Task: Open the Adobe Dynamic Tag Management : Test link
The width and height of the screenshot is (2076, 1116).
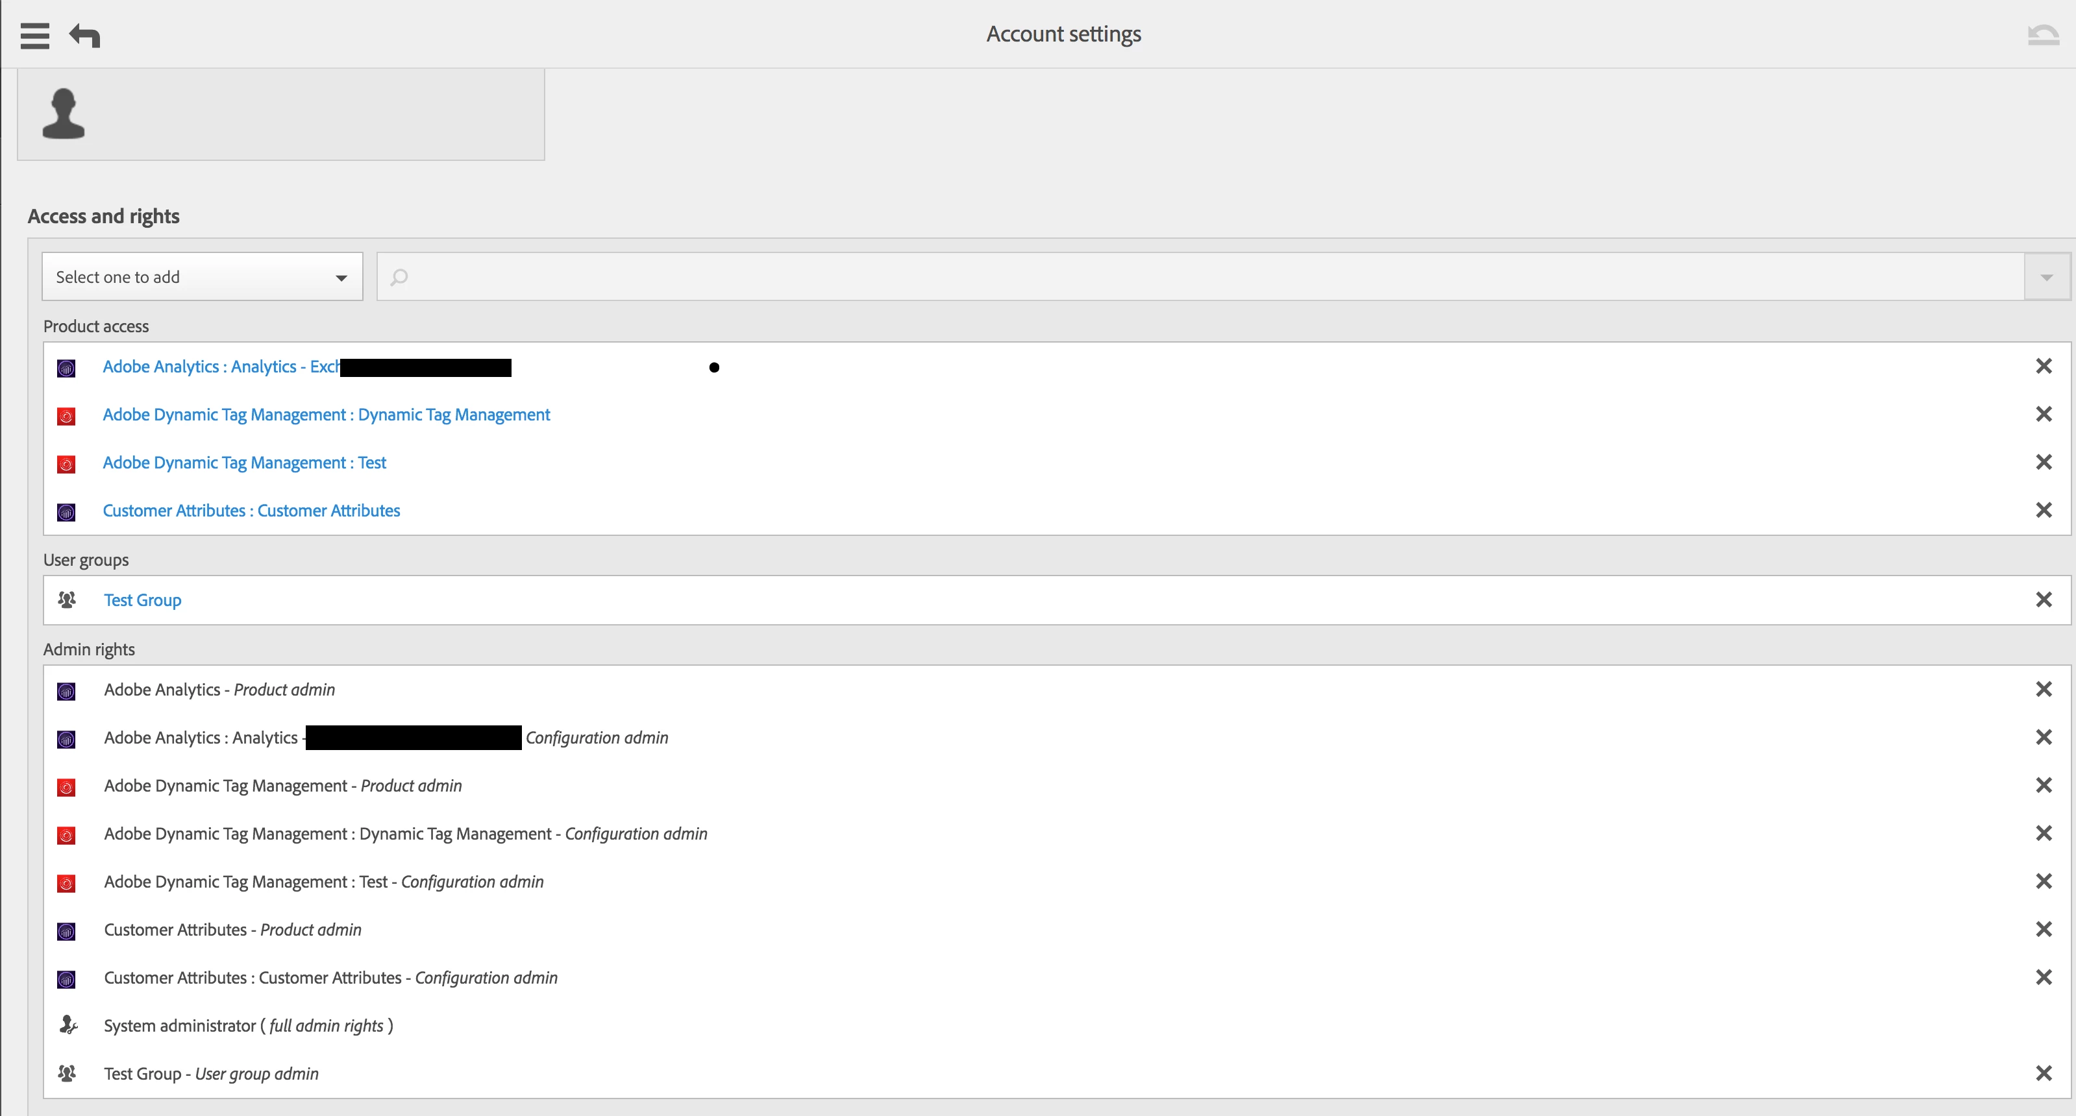Action: point(244,463)
